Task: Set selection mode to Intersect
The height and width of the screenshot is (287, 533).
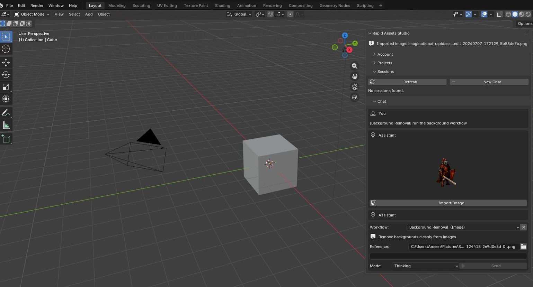Action: pyautogui.click(x=29, y=24)
